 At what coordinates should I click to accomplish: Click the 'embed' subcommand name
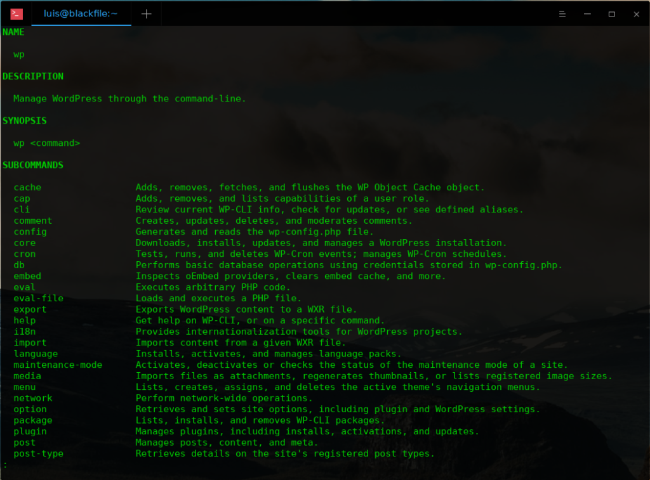click(x=27, y=276)
